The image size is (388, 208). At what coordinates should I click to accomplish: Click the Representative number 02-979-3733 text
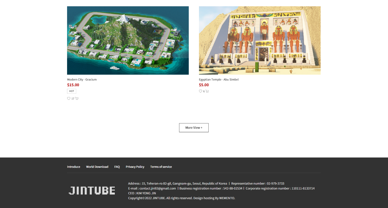pyautogui.click(x=258, y=183)
